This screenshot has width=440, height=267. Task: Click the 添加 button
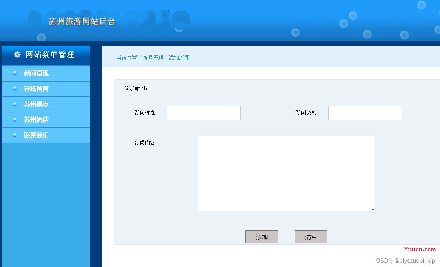coord(262,237)
